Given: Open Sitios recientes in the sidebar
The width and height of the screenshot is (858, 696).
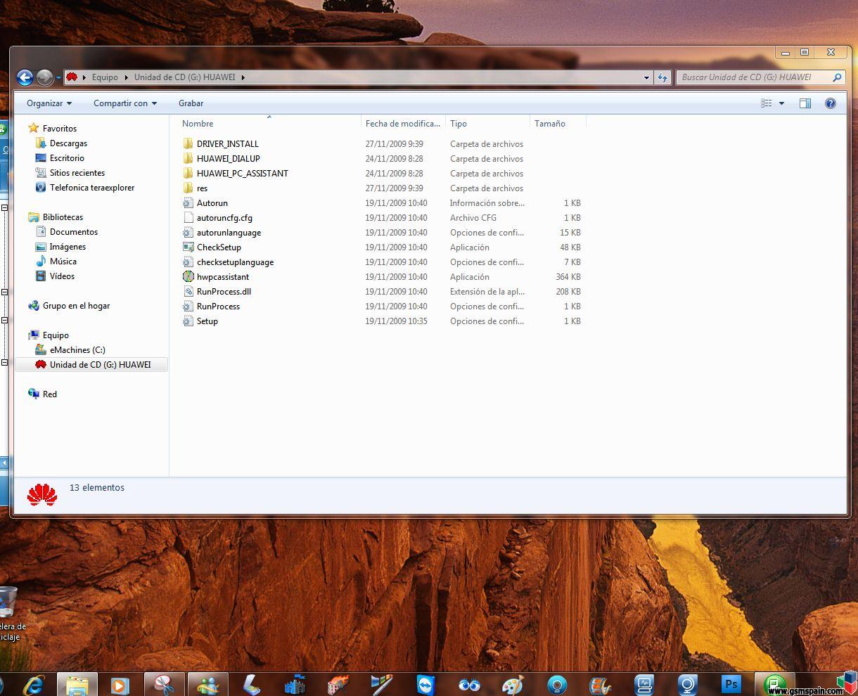Looking at the screenshot, I should 77,173.
